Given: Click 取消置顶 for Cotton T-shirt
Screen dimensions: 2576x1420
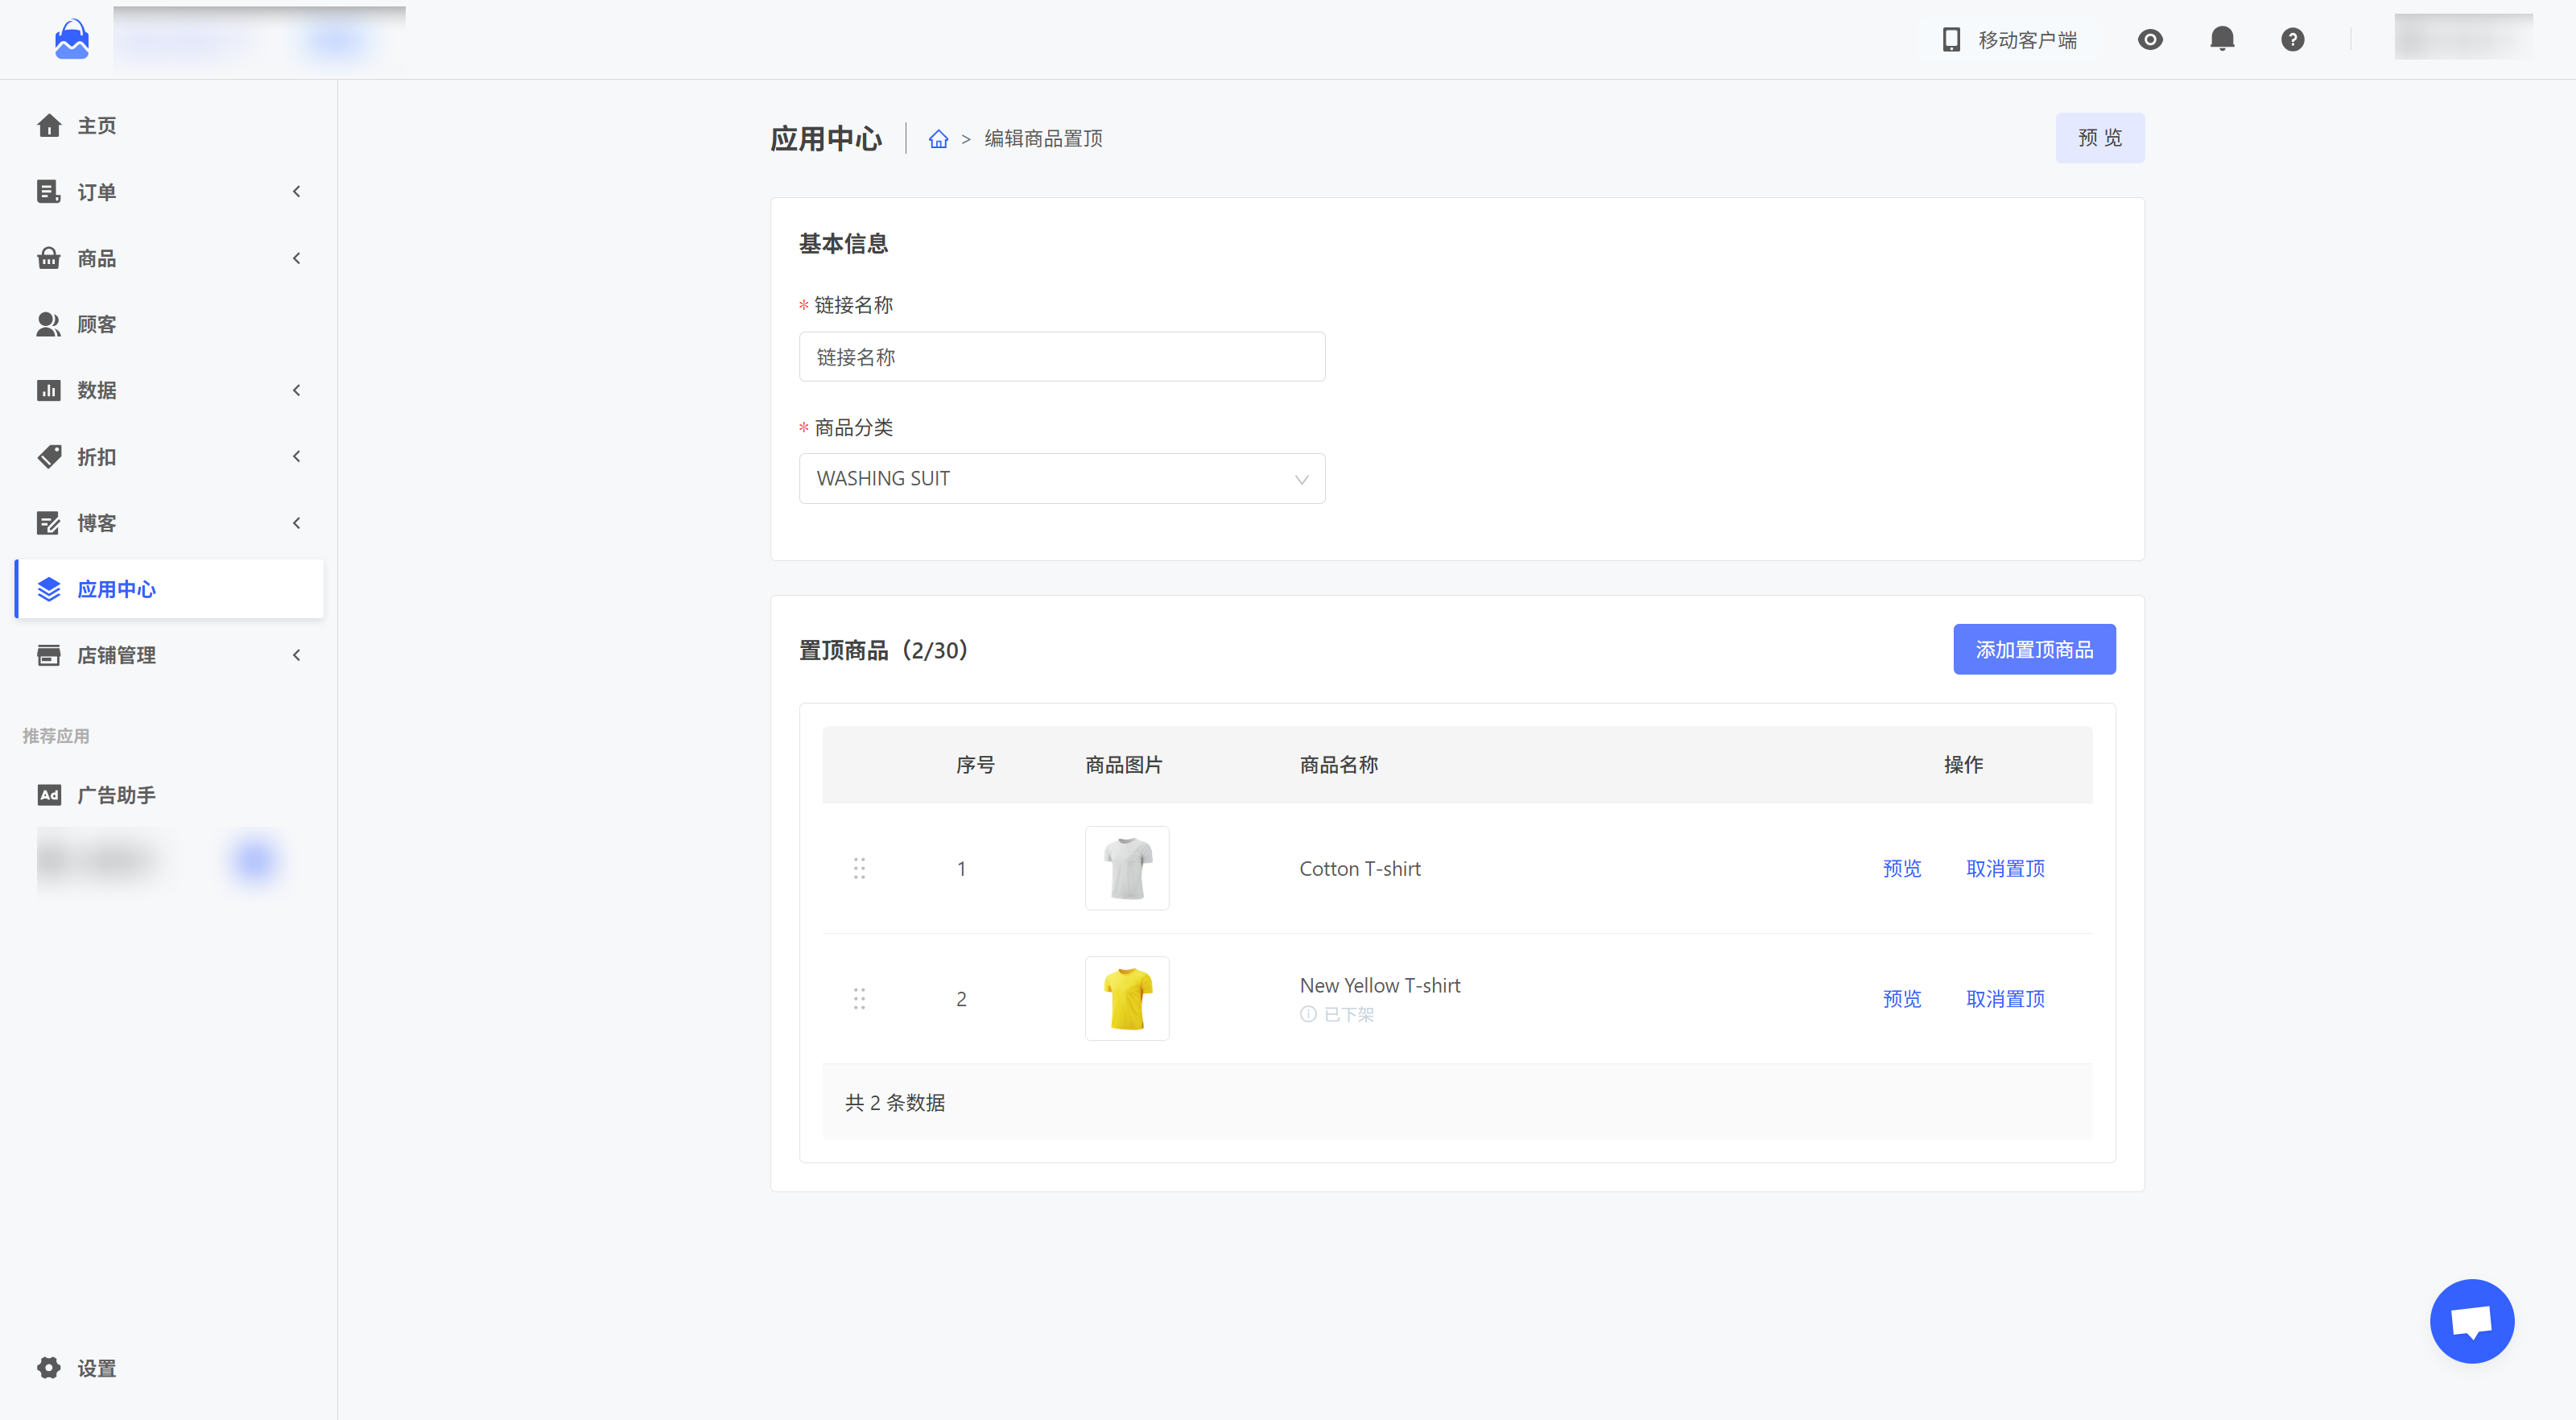Looking at the screenshot, I should pyautogui.click(x=2004, y=868).
